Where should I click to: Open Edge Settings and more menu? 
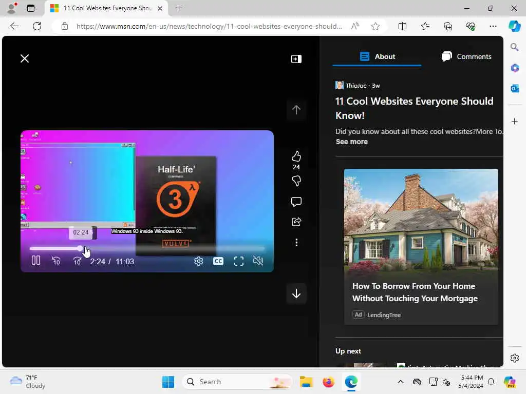493,26
